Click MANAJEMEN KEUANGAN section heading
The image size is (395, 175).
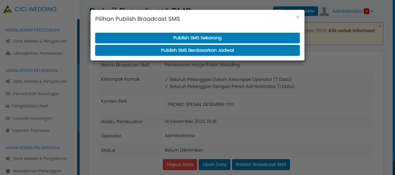coord(32,71)
